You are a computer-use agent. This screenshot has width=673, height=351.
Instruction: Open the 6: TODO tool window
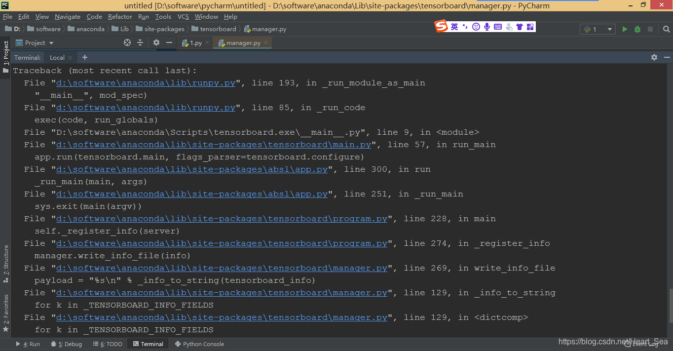108,344
